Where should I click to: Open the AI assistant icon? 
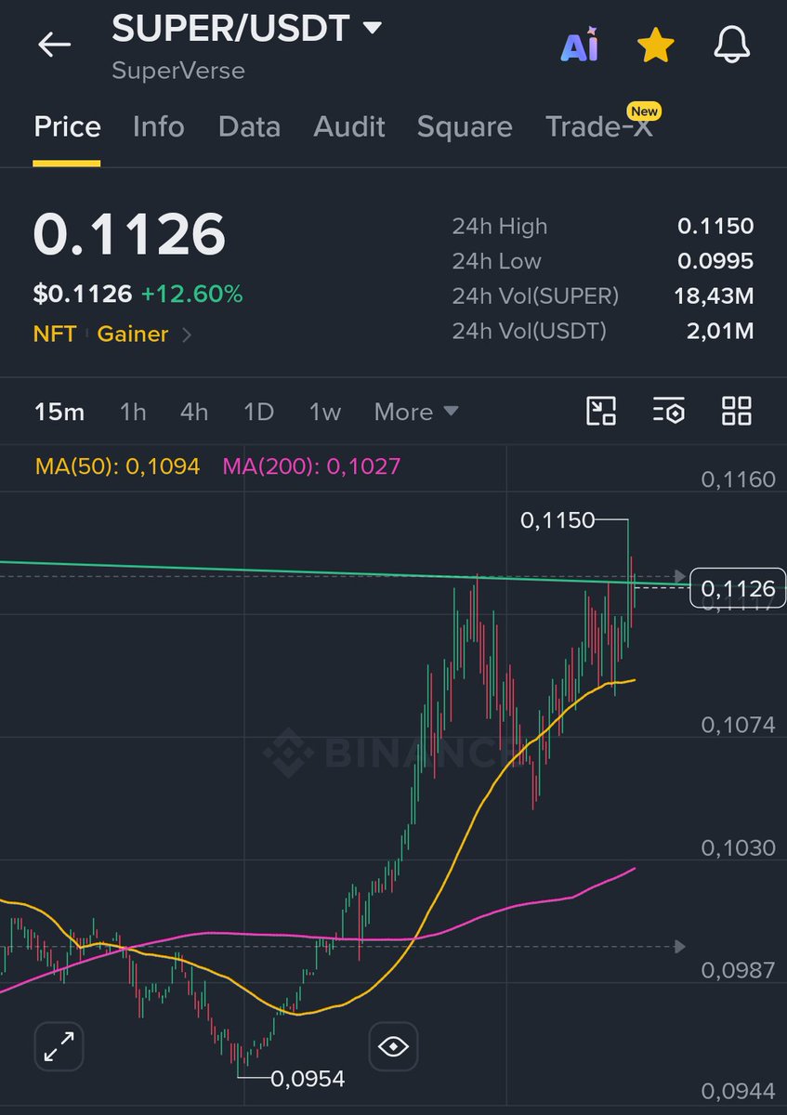580,46
